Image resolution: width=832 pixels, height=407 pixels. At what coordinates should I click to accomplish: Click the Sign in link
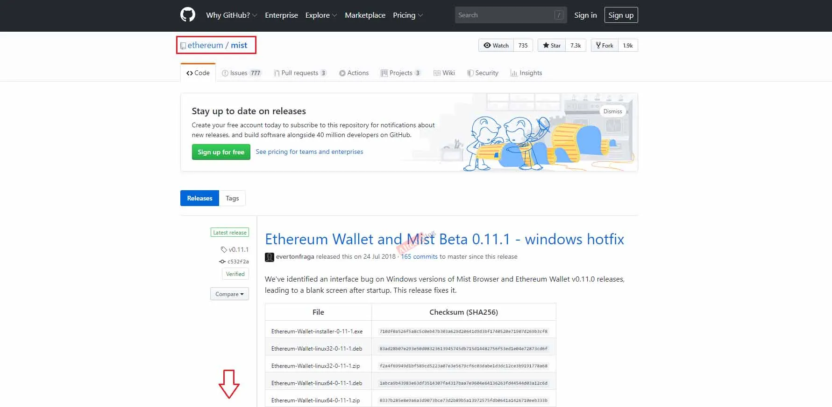[x=585, y=15]
